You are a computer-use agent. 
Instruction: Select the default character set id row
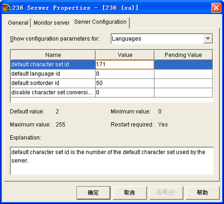point(112,65)
